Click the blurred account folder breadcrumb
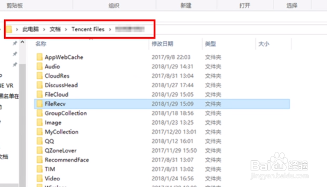 (x=130, y=29)
